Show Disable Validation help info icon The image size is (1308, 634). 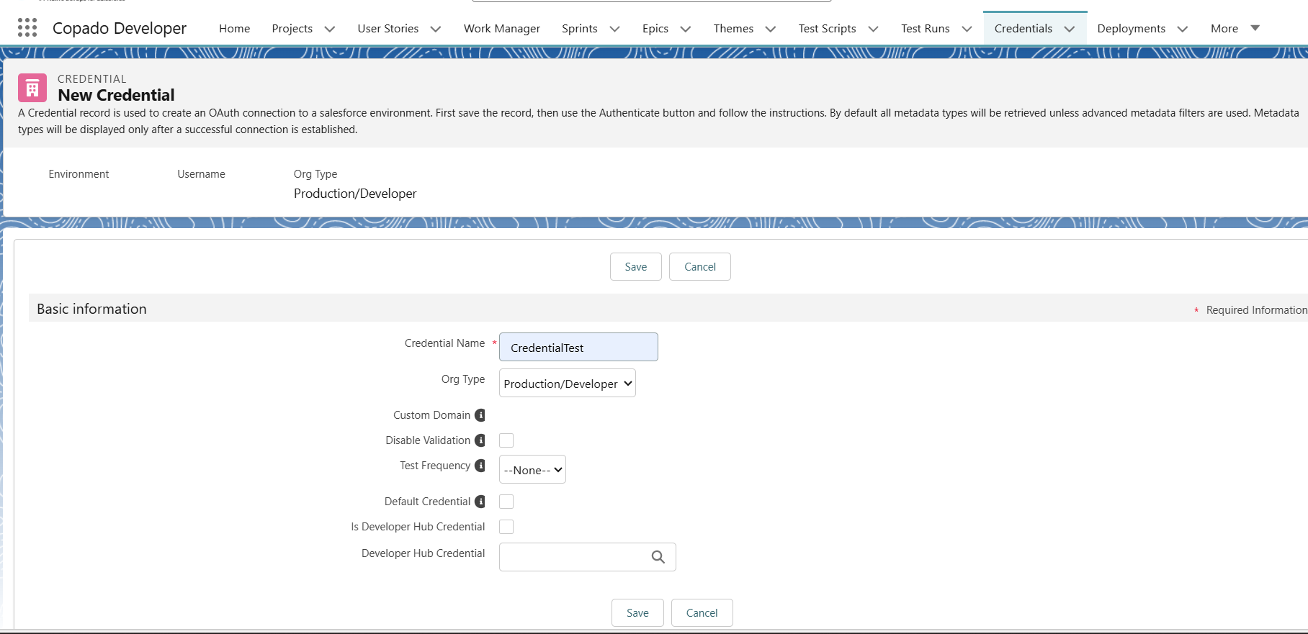(x=480, y=440)
